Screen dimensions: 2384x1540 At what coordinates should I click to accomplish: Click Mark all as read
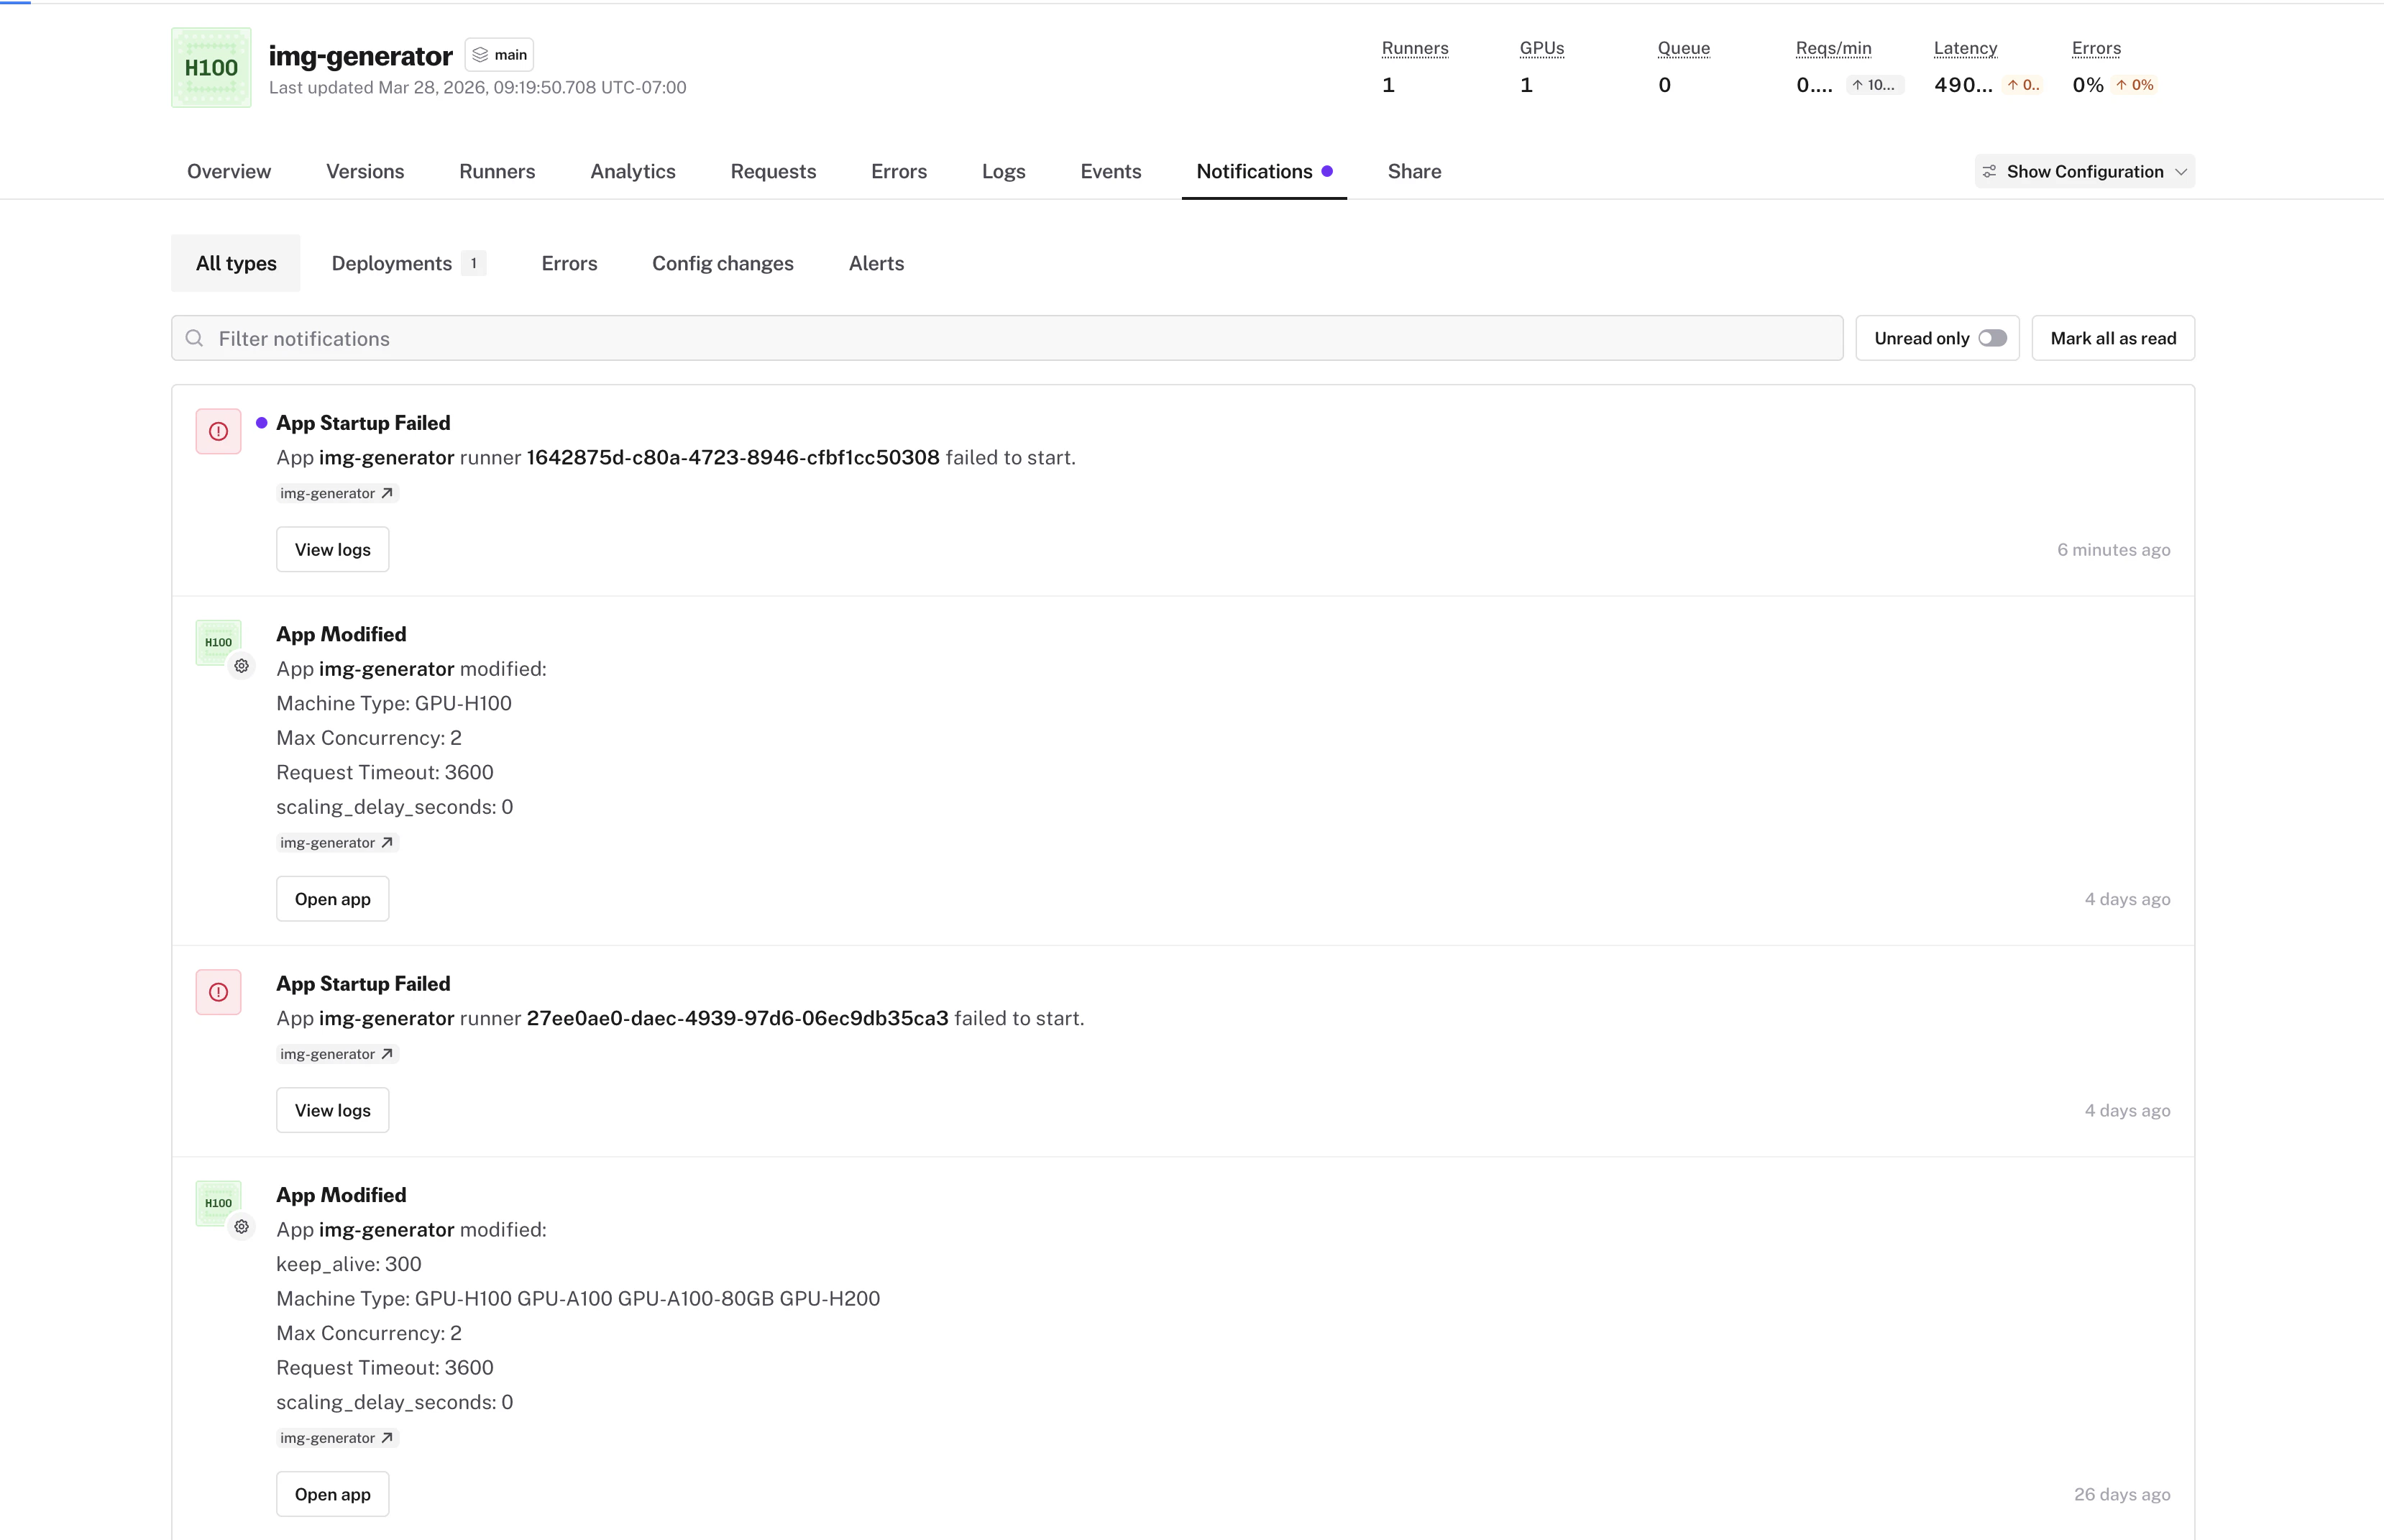click(2113, 338)
